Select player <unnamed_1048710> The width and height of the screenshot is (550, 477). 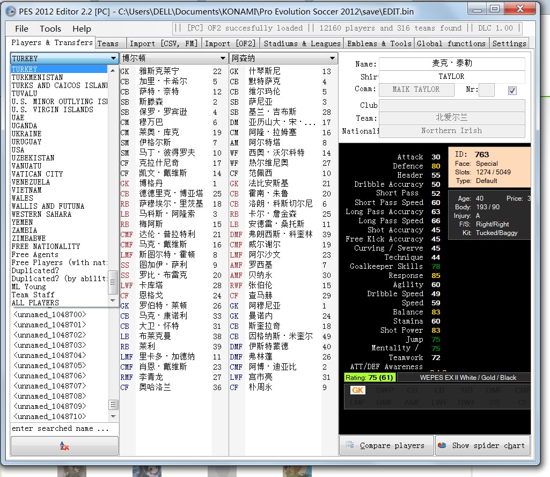click(x=49, y=416)
